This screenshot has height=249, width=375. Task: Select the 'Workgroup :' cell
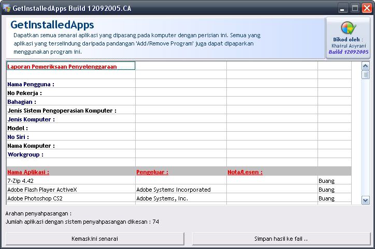(x=71, y=154)
